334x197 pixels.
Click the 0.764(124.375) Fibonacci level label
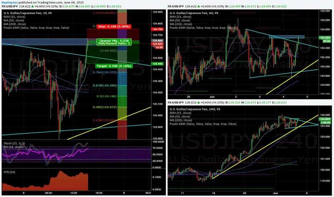point(105,72)
